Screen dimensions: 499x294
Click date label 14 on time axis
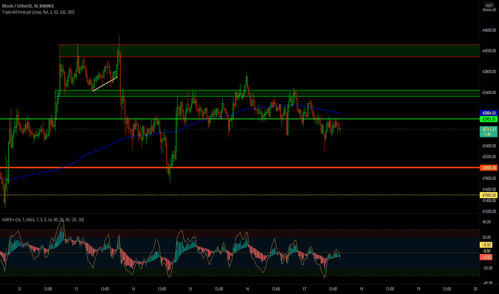tap(133, 289)
